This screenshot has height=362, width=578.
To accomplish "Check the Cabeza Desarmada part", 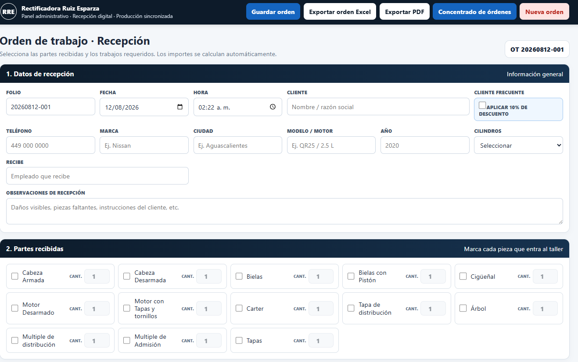I will click(127, 276).
